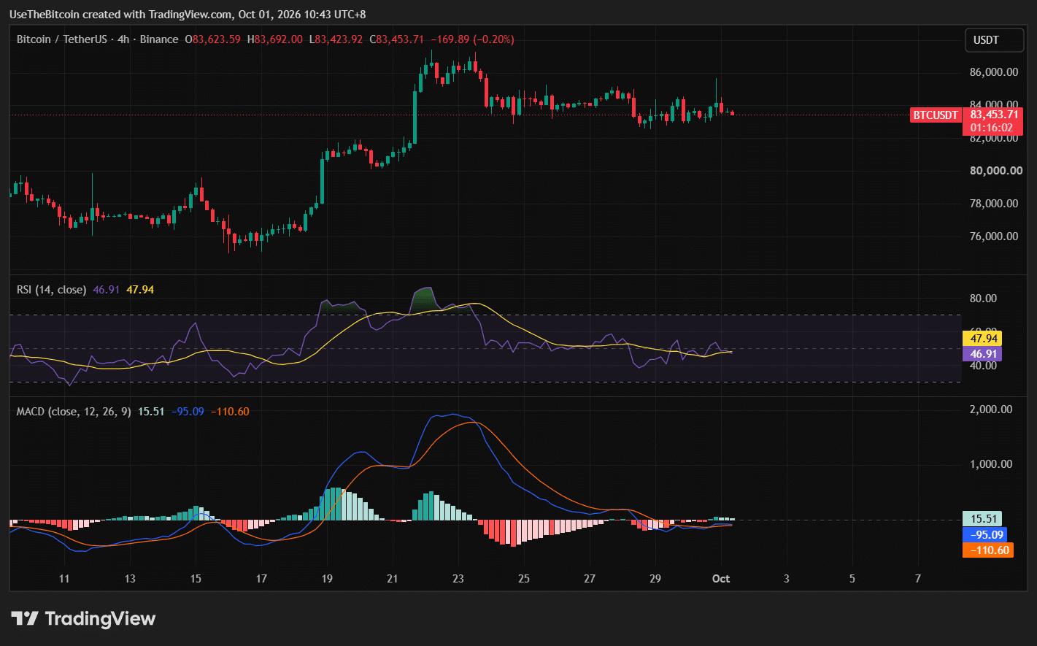Select the open value O83,623.59
Screen dimensions: 1037x646
click(212, 39)
